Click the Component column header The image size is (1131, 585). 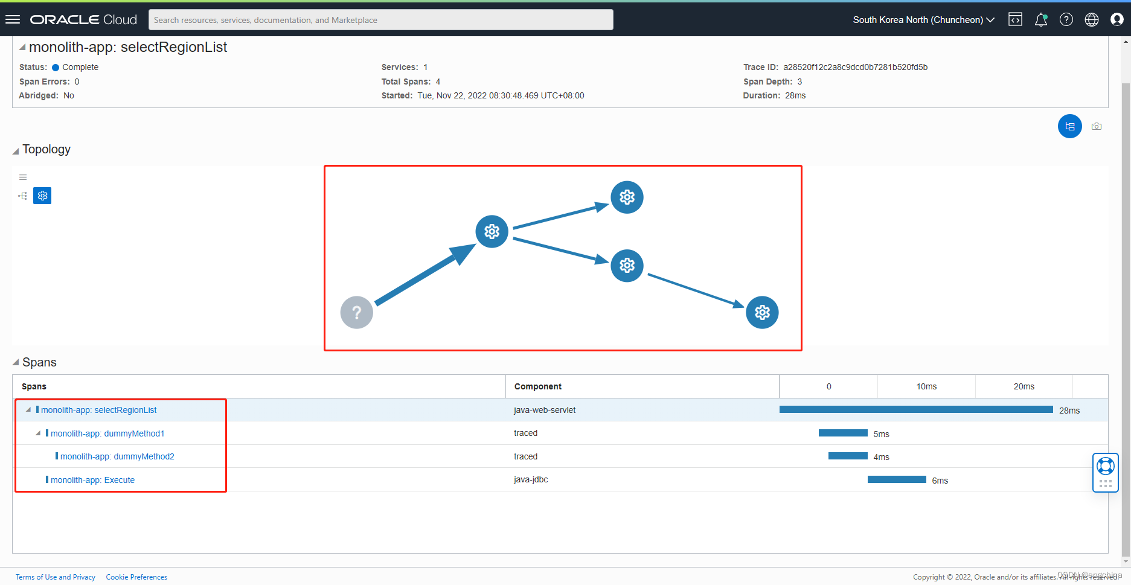[x=642, y=386]
